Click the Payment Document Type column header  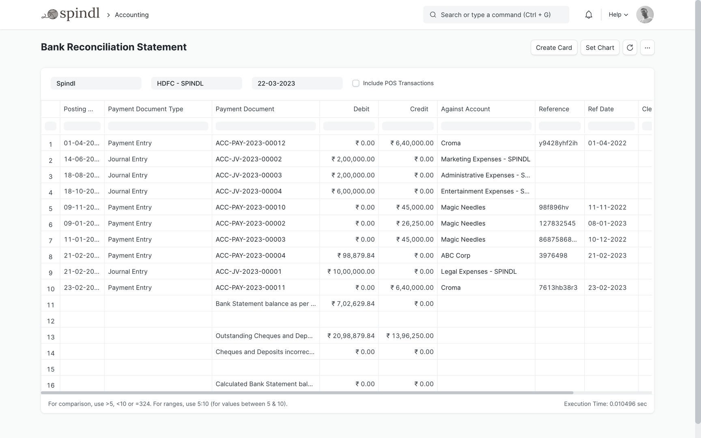pyautogui.click(x=158, y=109)
